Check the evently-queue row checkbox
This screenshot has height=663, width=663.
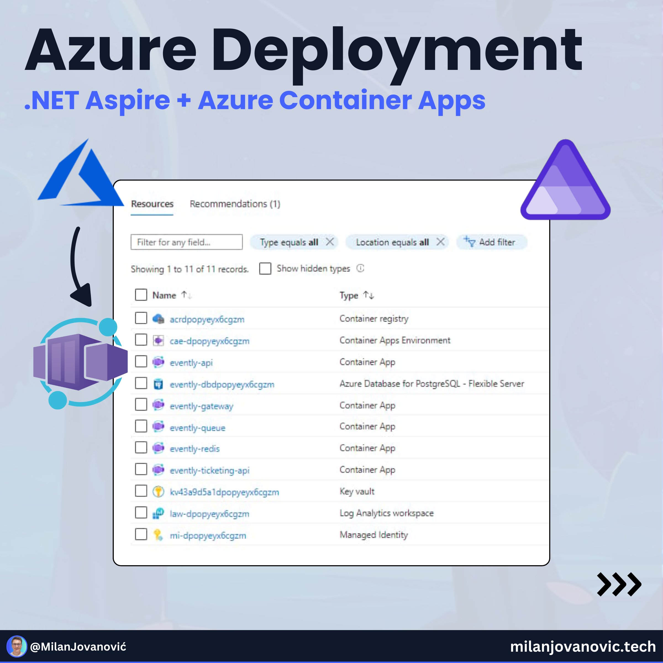[141, 426]
